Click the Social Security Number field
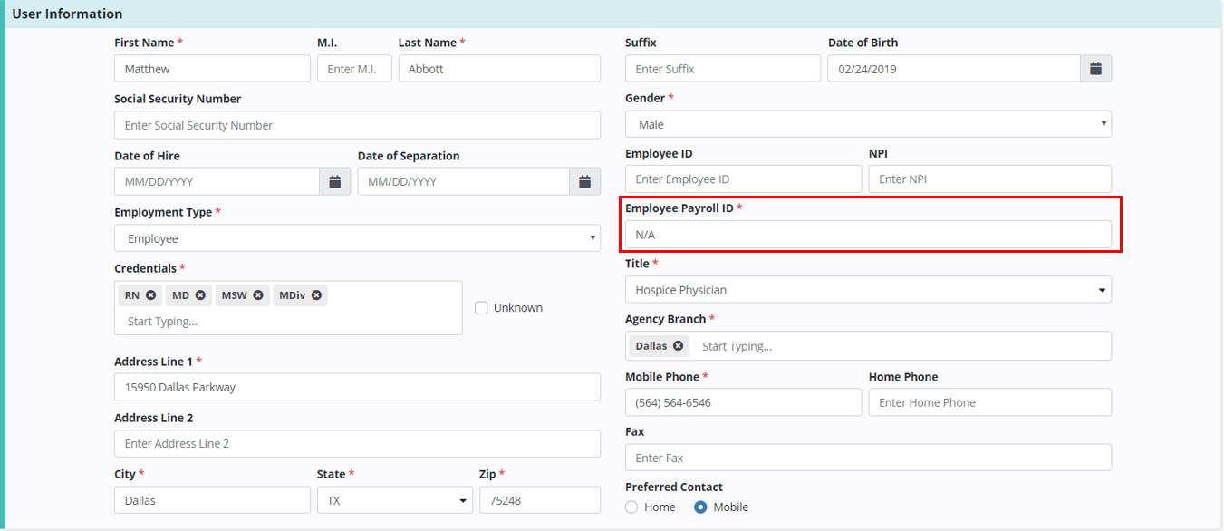The width and height of the screenshot is (1224, 531). pyautogui.click(x=357, y=125)
